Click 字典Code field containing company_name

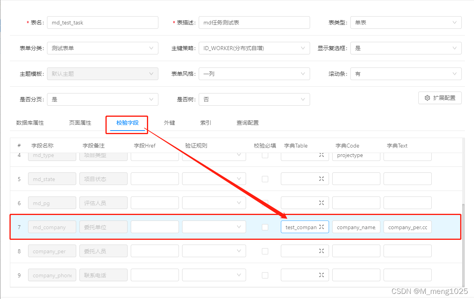356,227
